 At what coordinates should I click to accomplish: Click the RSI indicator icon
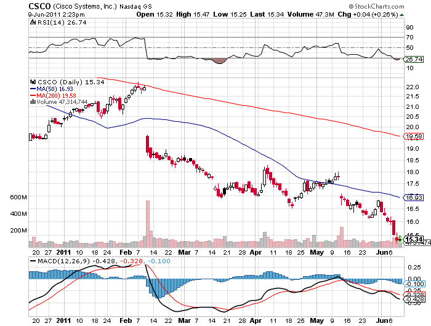33,22
